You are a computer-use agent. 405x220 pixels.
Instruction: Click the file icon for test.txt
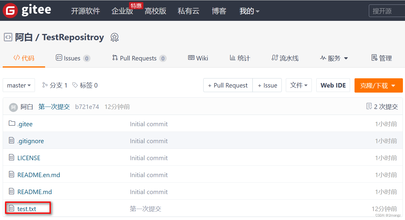(12, 208)
